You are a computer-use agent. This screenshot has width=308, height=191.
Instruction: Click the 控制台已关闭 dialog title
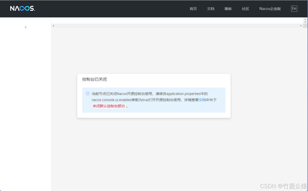94,79
